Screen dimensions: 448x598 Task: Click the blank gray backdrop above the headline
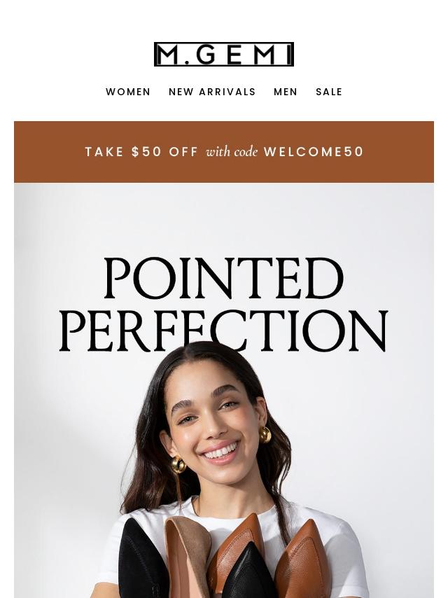[224, 217]
